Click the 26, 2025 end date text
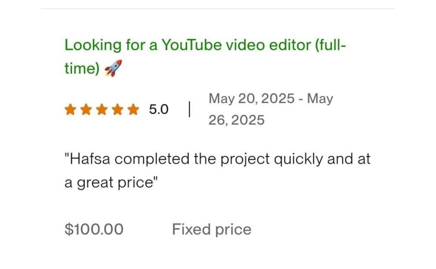The width and height of the screenshot is (436, 269). point(236,120)
